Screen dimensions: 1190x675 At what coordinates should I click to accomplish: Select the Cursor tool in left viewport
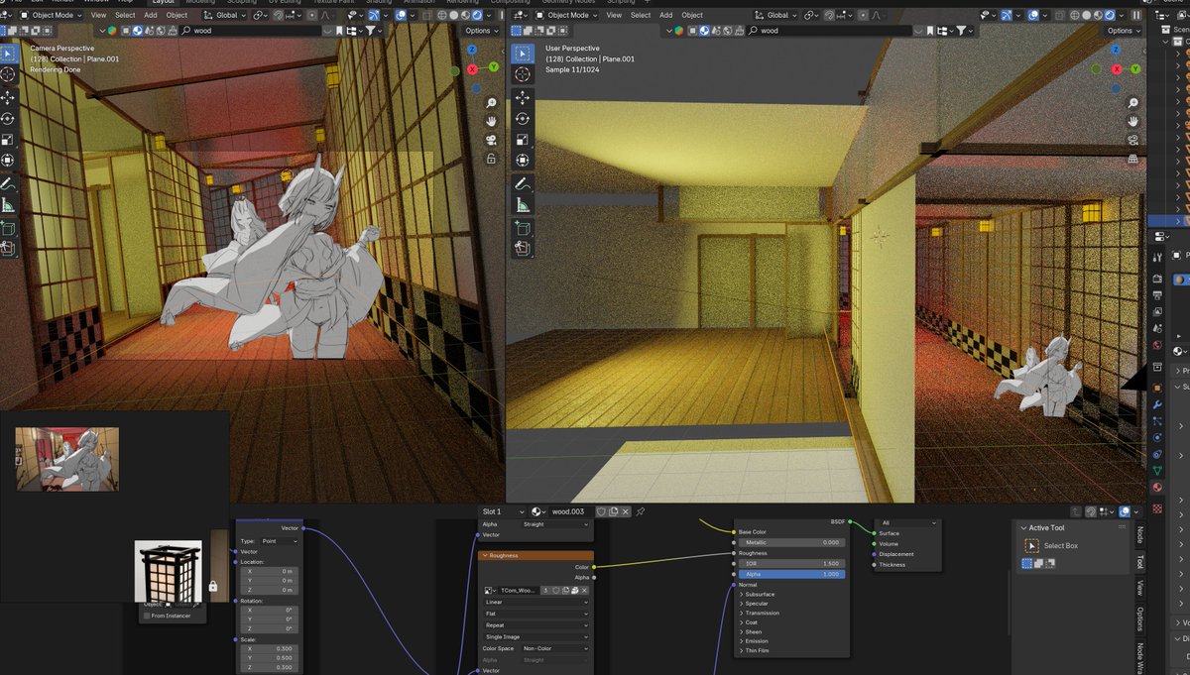click(x=8, y=74)
